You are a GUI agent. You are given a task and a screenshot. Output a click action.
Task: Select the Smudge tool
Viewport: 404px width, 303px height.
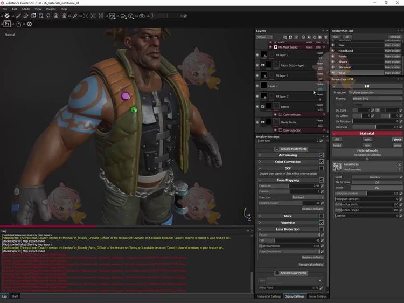tap(48, 16)
